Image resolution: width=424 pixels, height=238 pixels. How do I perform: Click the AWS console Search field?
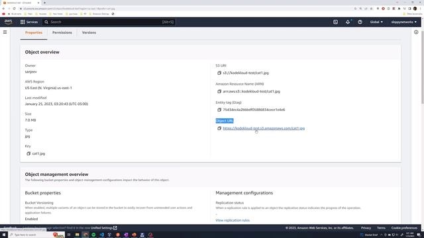point(109,22)
